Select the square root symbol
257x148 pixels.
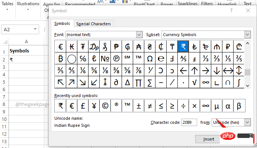(195, 82)
